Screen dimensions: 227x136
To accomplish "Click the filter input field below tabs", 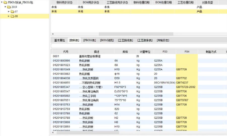I will point(139,46).
